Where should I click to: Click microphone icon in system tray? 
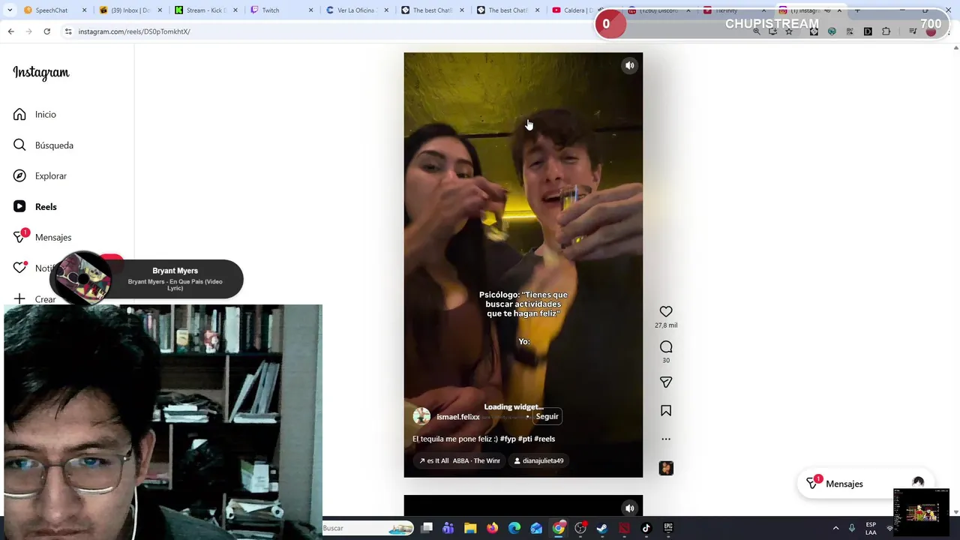[852, 528]
